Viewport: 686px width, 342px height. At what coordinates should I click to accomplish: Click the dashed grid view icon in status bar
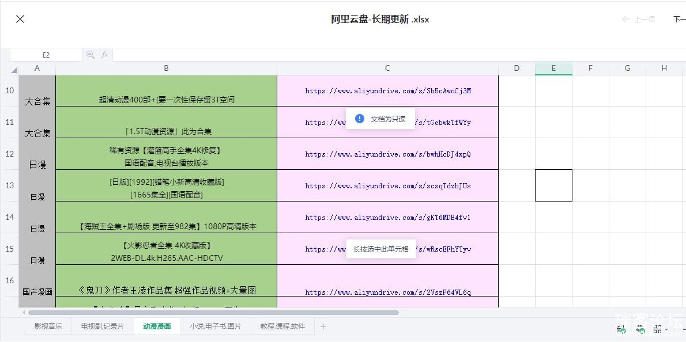click(657, 329)
